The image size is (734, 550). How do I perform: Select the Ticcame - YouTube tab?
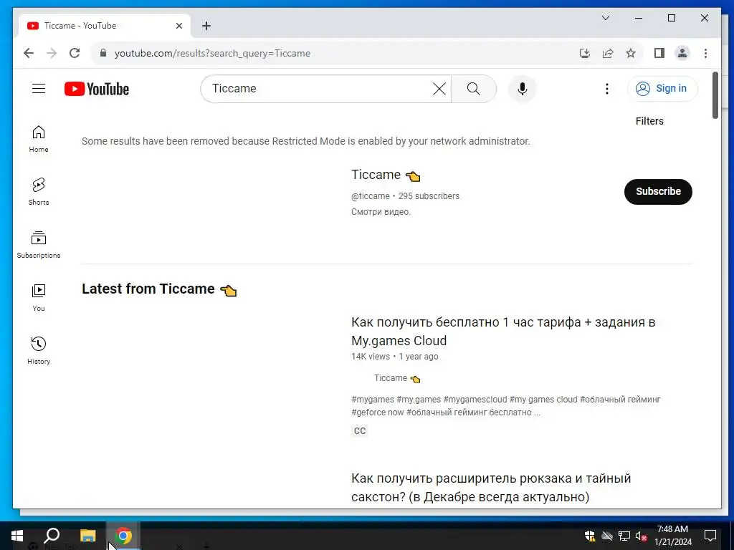104,26
